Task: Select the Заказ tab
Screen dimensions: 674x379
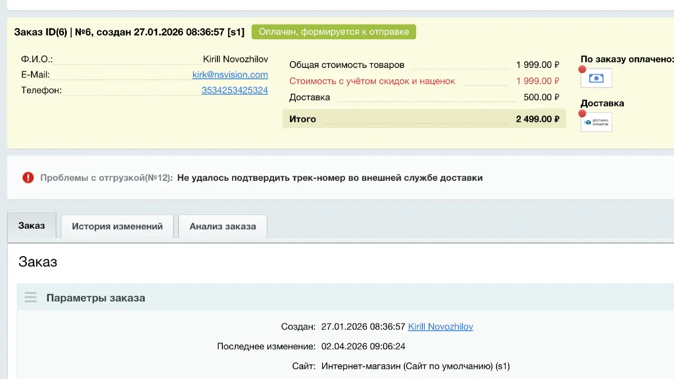Action: pos(31,226)
